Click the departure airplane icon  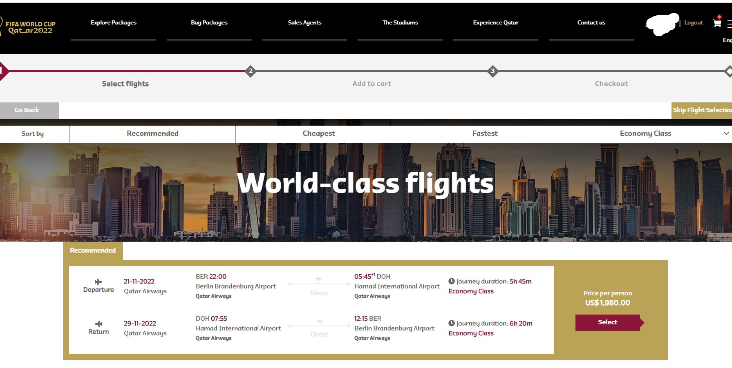tap(98, 282)
